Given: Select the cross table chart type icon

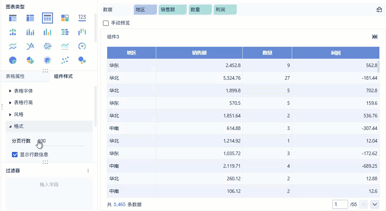Looking at the screenshot, I should coord(30,18).
